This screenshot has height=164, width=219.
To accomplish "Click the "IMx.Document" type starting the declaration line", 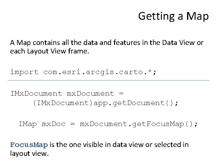I will 36,94.
